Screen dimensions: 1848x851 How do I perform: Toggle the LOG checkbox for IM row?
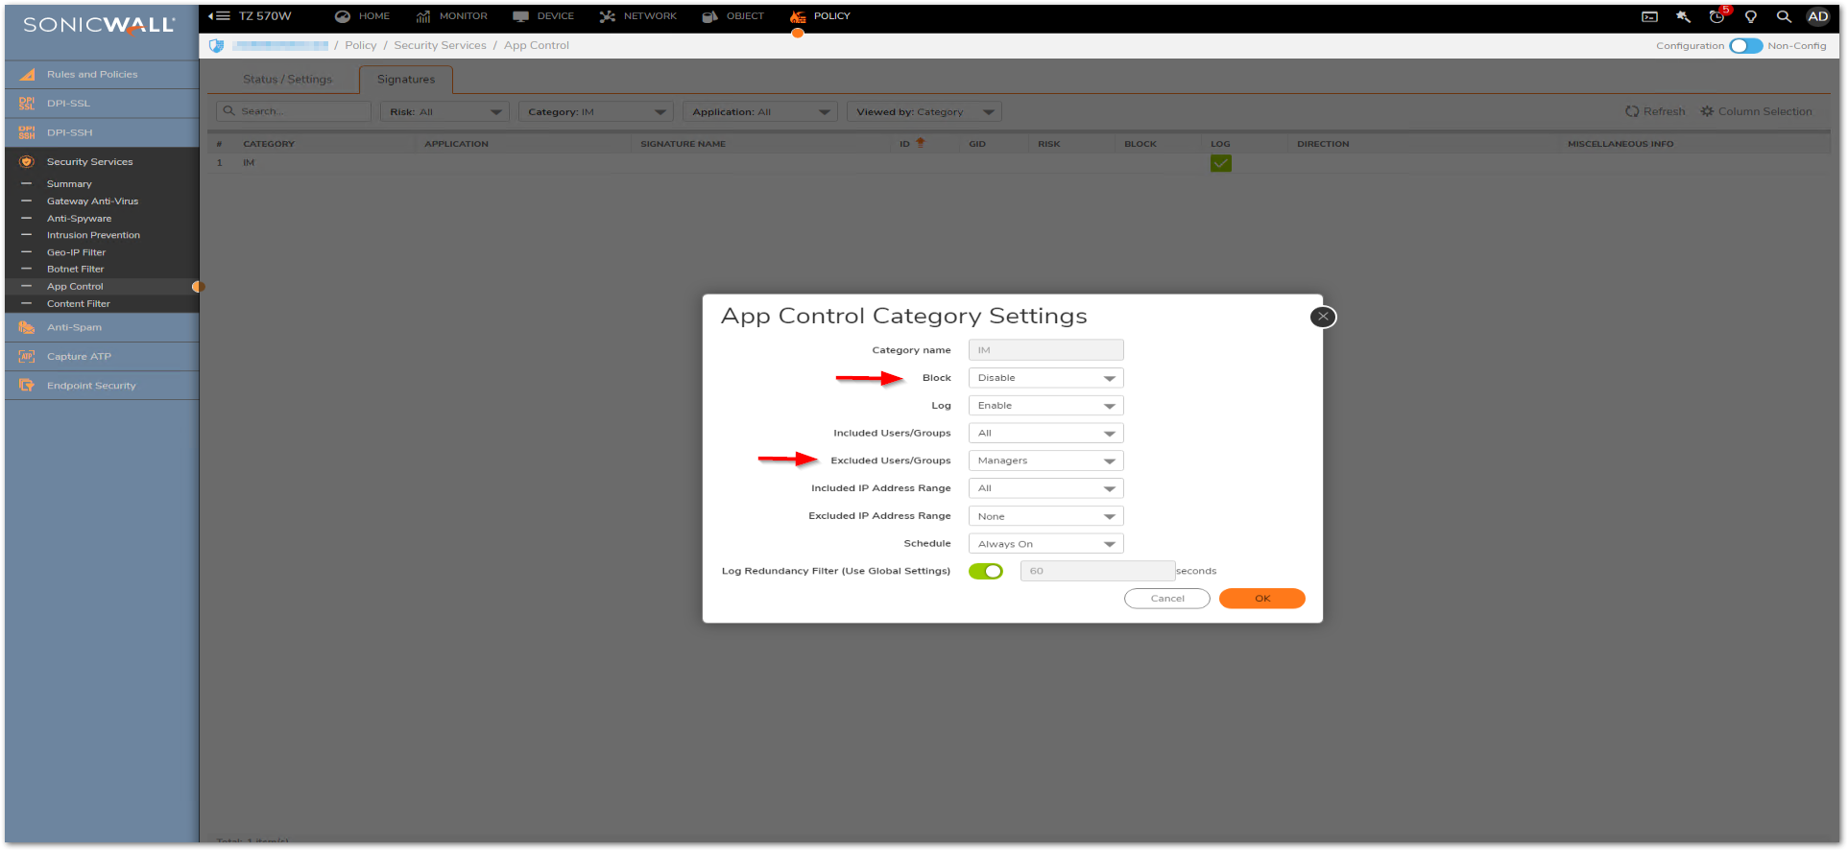[x=1220, y=163]
